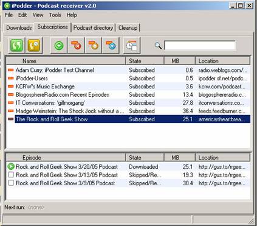This screenshot has height=226, width=257.
Task: Click the Downloaded state of the 3/20/05 episode
Action: click(143, 167)
